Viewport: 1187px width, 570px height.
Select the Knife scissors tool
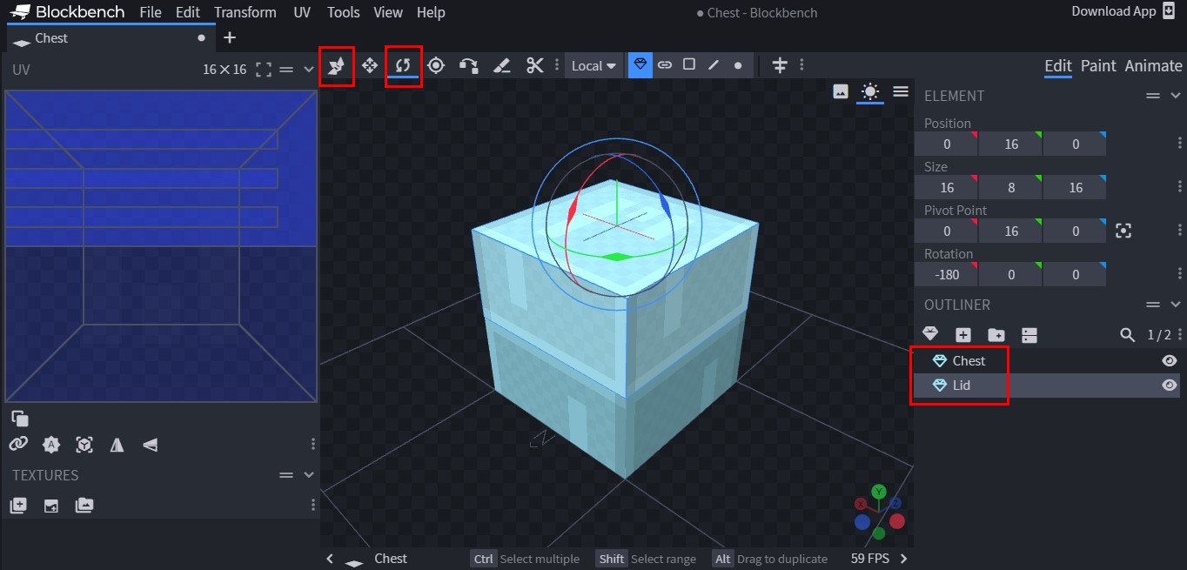tap(534, 65)
